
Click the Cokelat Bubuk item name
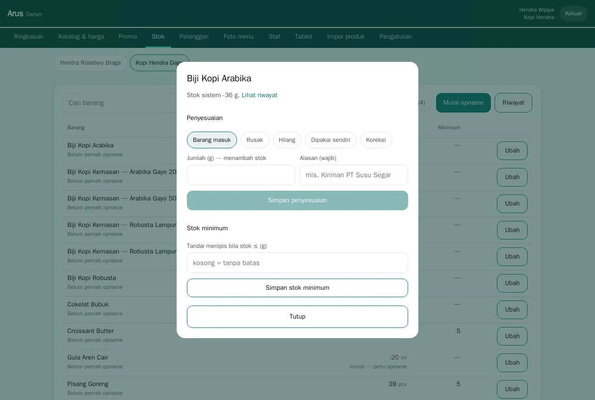[88, 305]
